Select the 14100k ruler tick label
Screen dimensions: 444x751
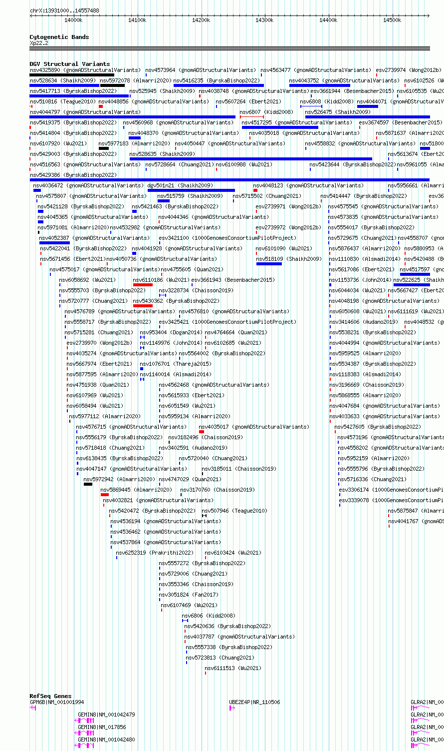click(x=137, y=20)
